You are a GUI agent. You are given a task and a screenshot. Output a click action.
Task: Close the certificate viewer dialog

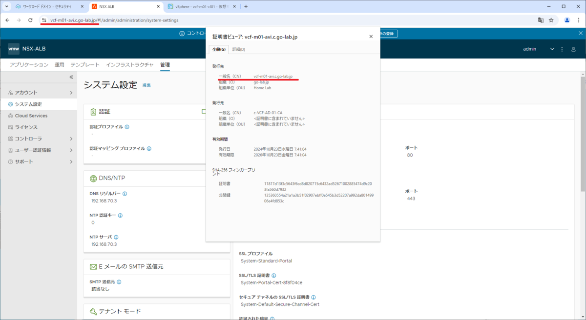click(x=371, y=36)
